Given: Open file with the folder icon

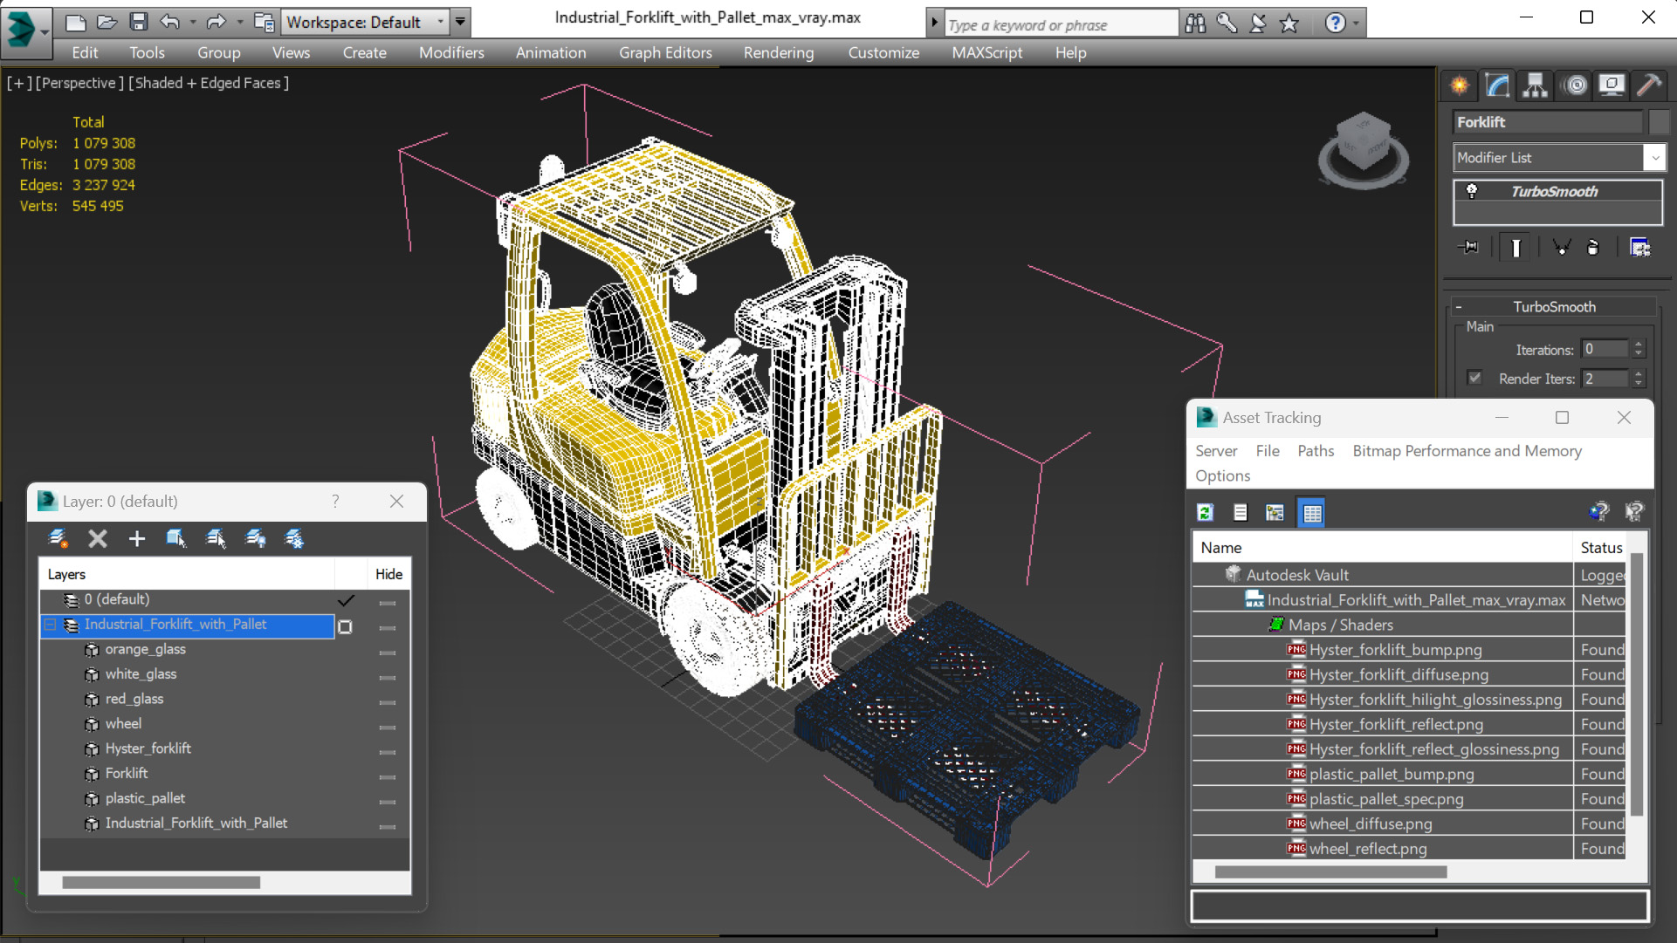Looking at the screenshot, I should (x=107, y=22).
